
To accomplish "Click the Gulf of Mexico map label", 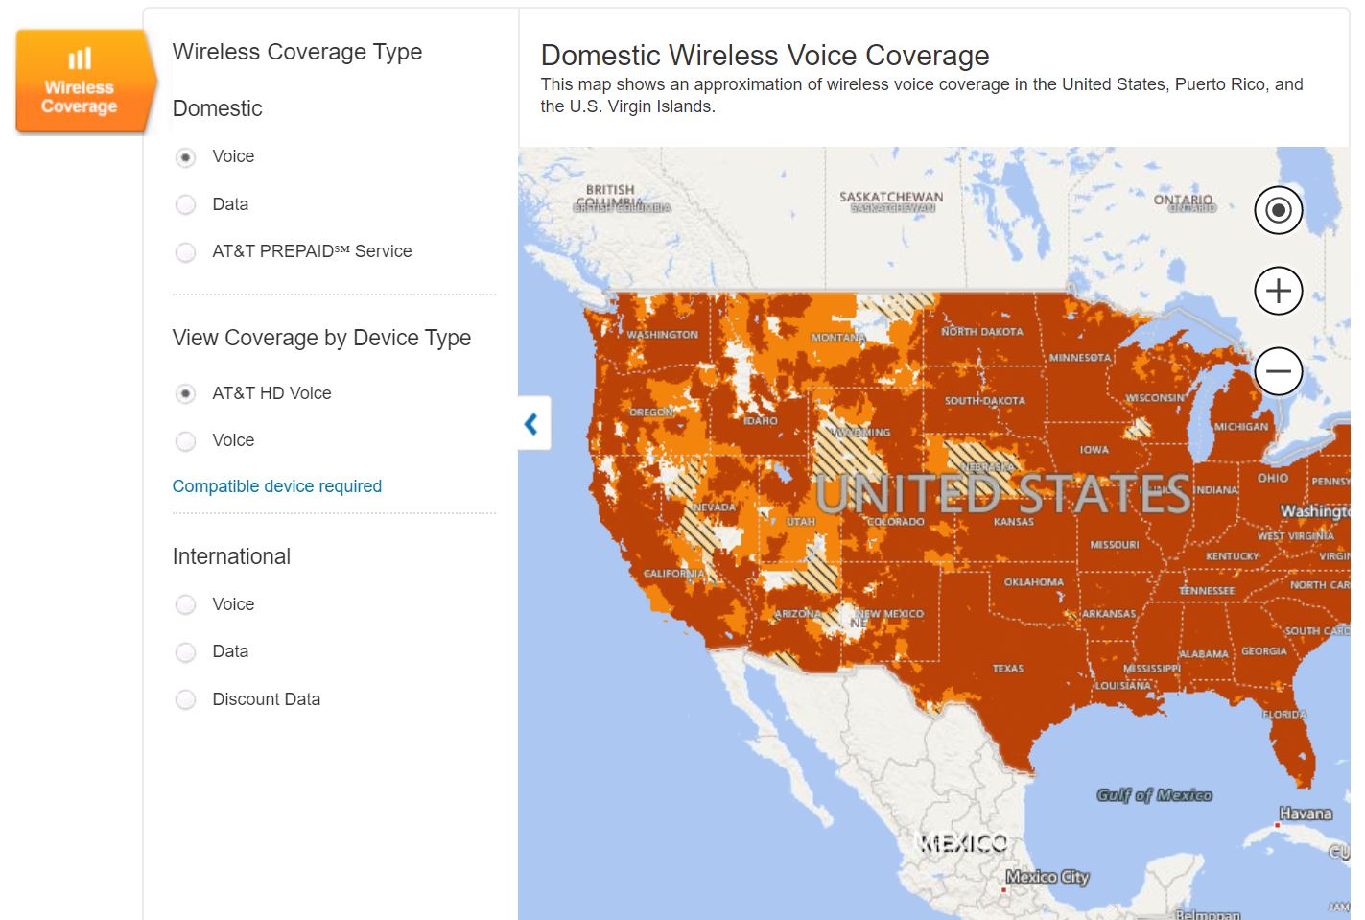I will [1155, 795].
